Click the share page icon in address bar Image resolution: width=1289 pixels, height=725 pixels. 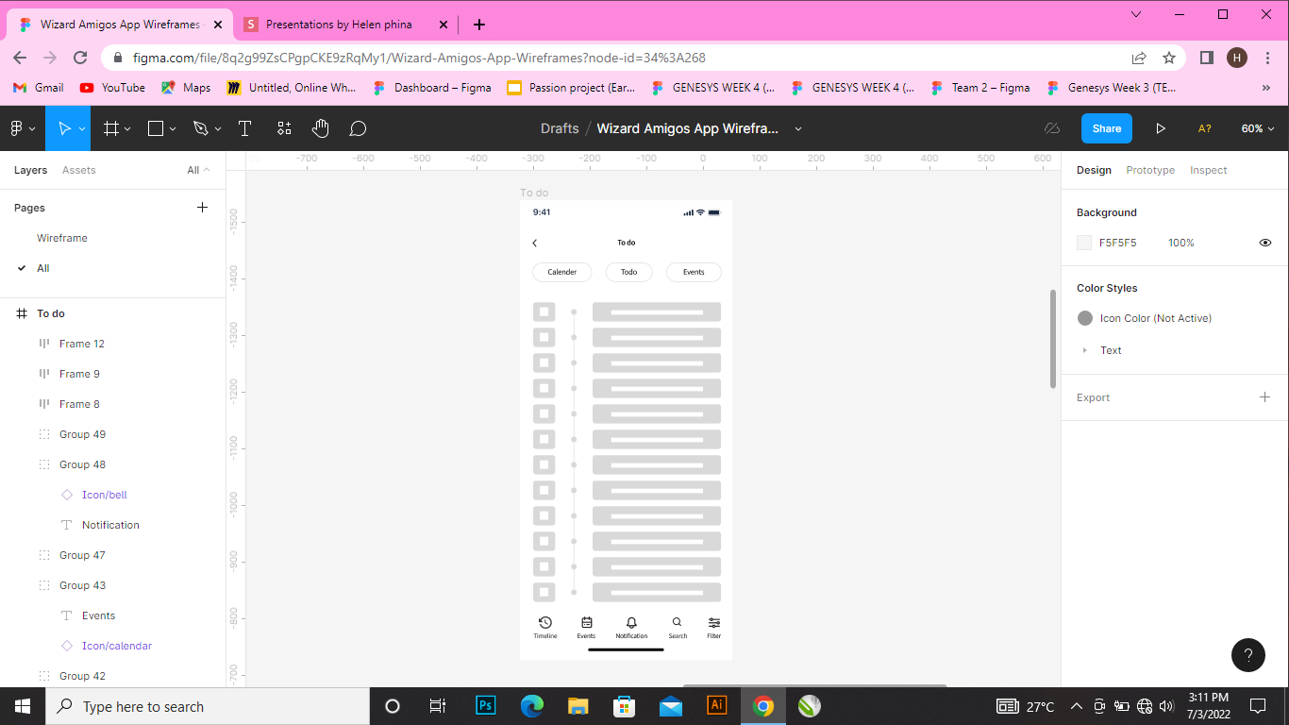point(1139,58)
